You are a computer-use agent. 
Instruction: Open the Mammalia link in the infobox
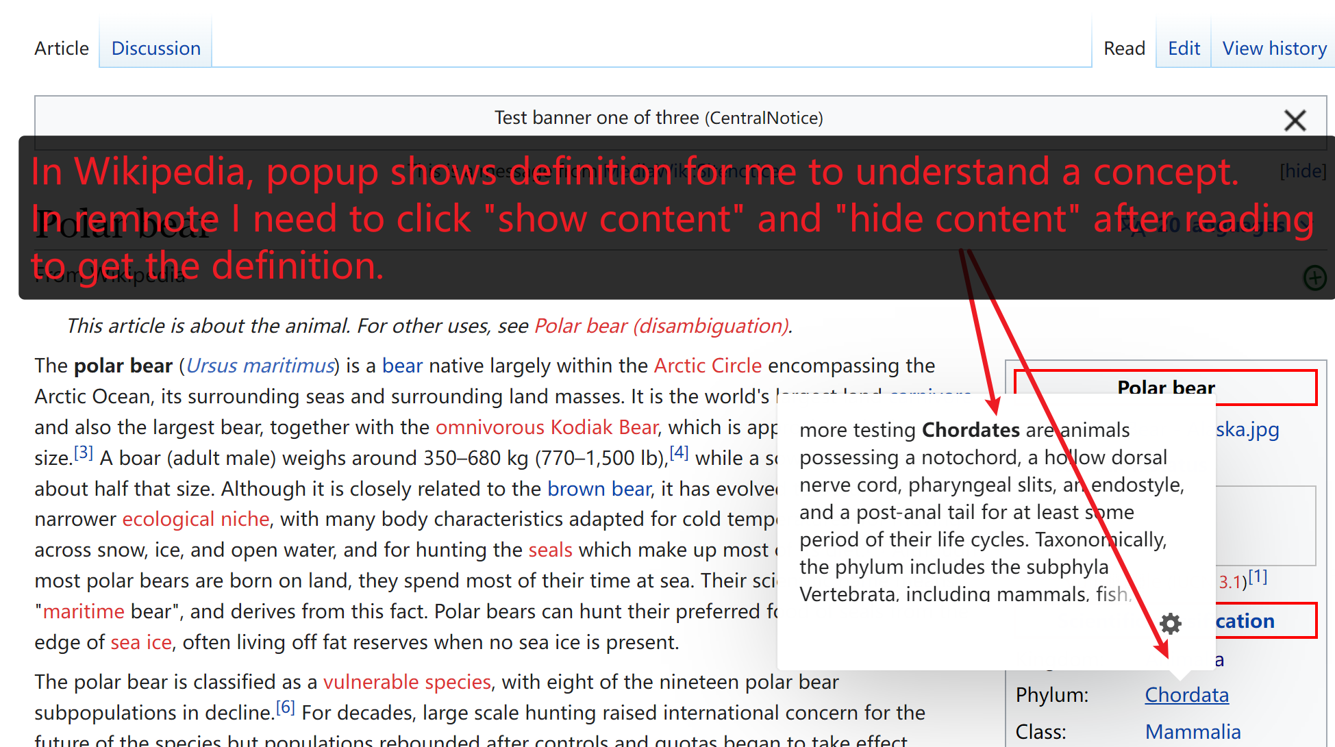point(1193,732)
